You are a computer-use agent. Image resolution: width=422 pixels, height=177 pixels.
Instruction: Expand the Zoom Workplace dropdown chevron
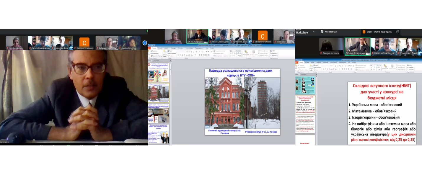tap(313, 32)
